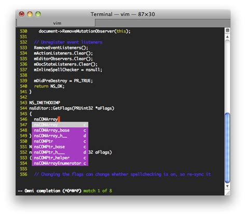Choose nsCOMPtr_helper completion entry
This screenshot has width=246, height=217.
pyautogui.click(x=60, y=158)
